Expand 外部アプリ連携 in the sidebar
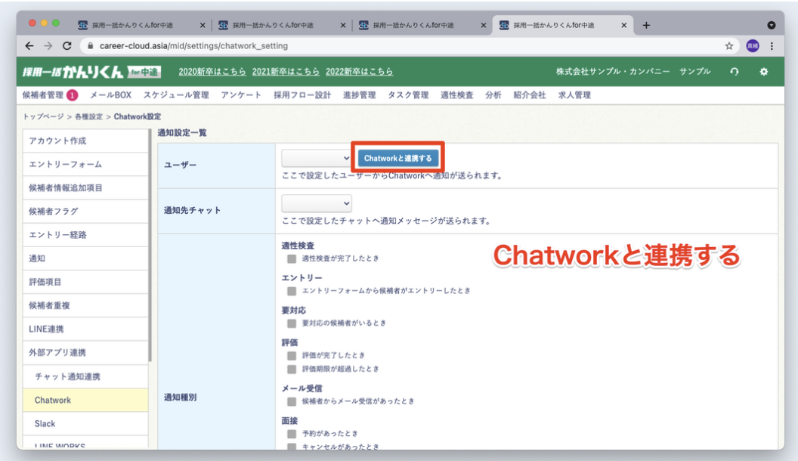Viewport: 798px width, 461px height. pyautogui.click(x=57, y=353)
